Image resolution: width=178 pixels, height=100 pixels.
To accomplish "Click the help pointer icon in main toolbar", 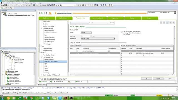I will click(x=111, y=5).
